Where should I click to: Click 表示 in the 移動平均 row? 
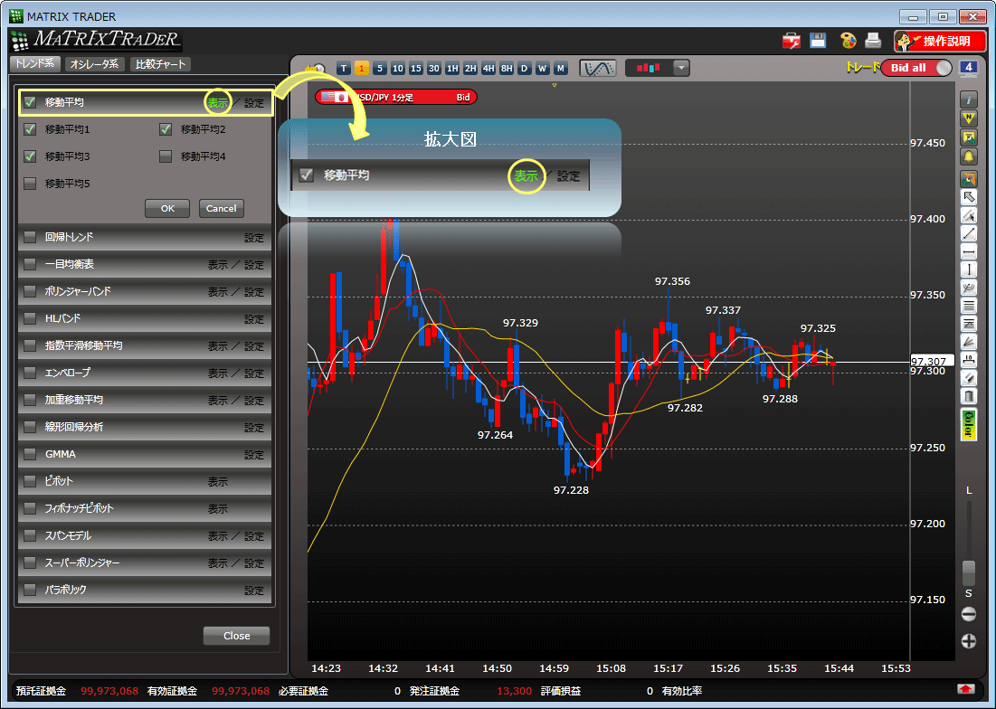point(218,103)
